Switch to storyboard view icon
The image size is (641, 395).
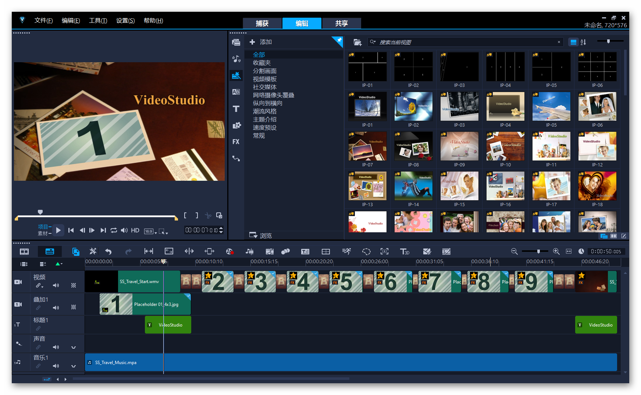[24, 251]
